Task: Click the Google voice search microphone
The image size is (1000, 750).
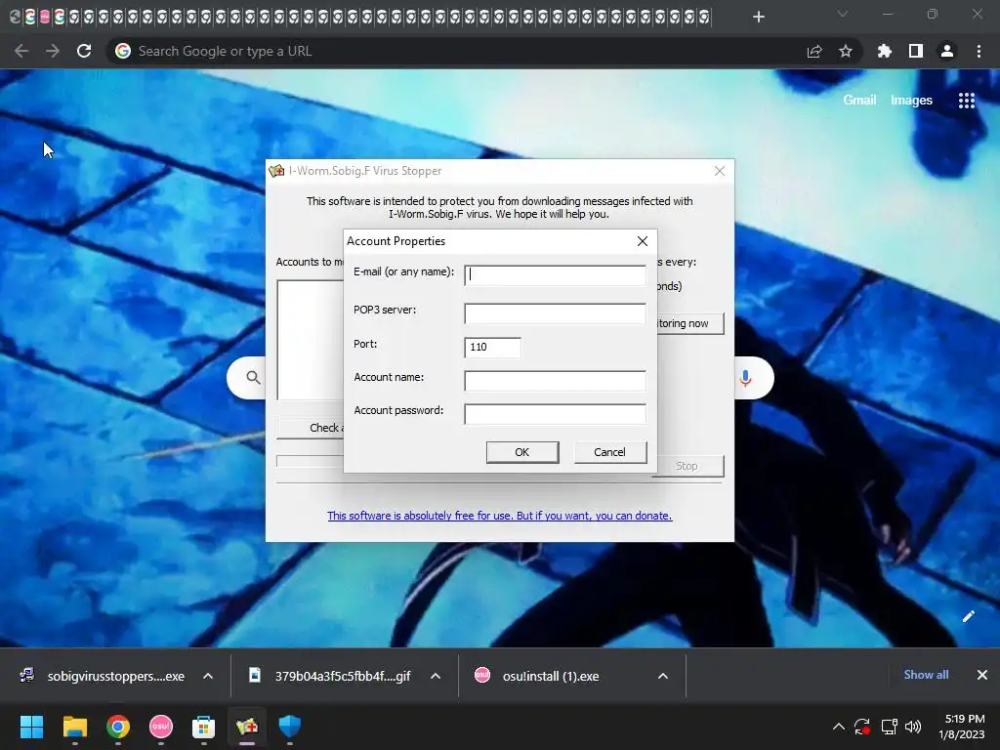Action: tap(745, 378)
